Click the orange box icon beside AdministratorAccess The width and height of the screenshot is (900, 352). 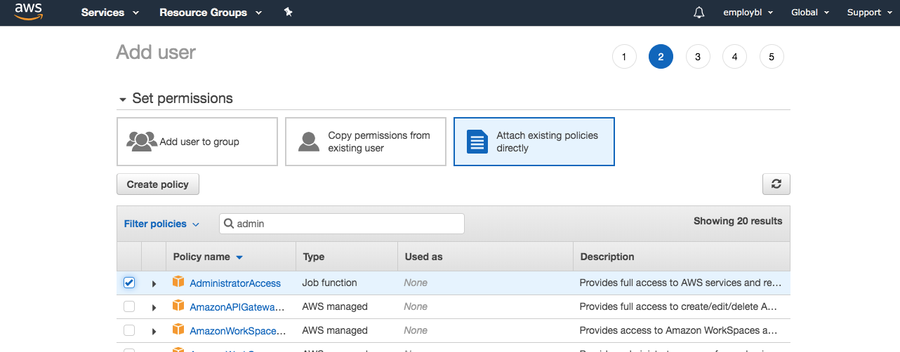point(178,283)
